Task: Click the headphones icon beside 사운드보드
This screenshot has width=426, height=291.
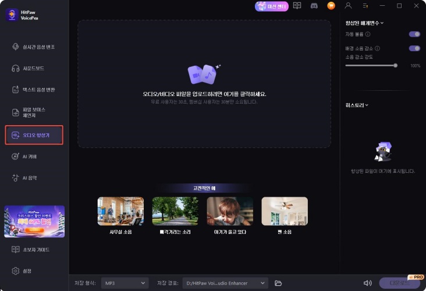Action: pyautogui.click(x=16, y=68)
